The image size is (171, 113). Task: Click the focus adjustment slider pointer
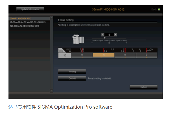pos(105,38)
